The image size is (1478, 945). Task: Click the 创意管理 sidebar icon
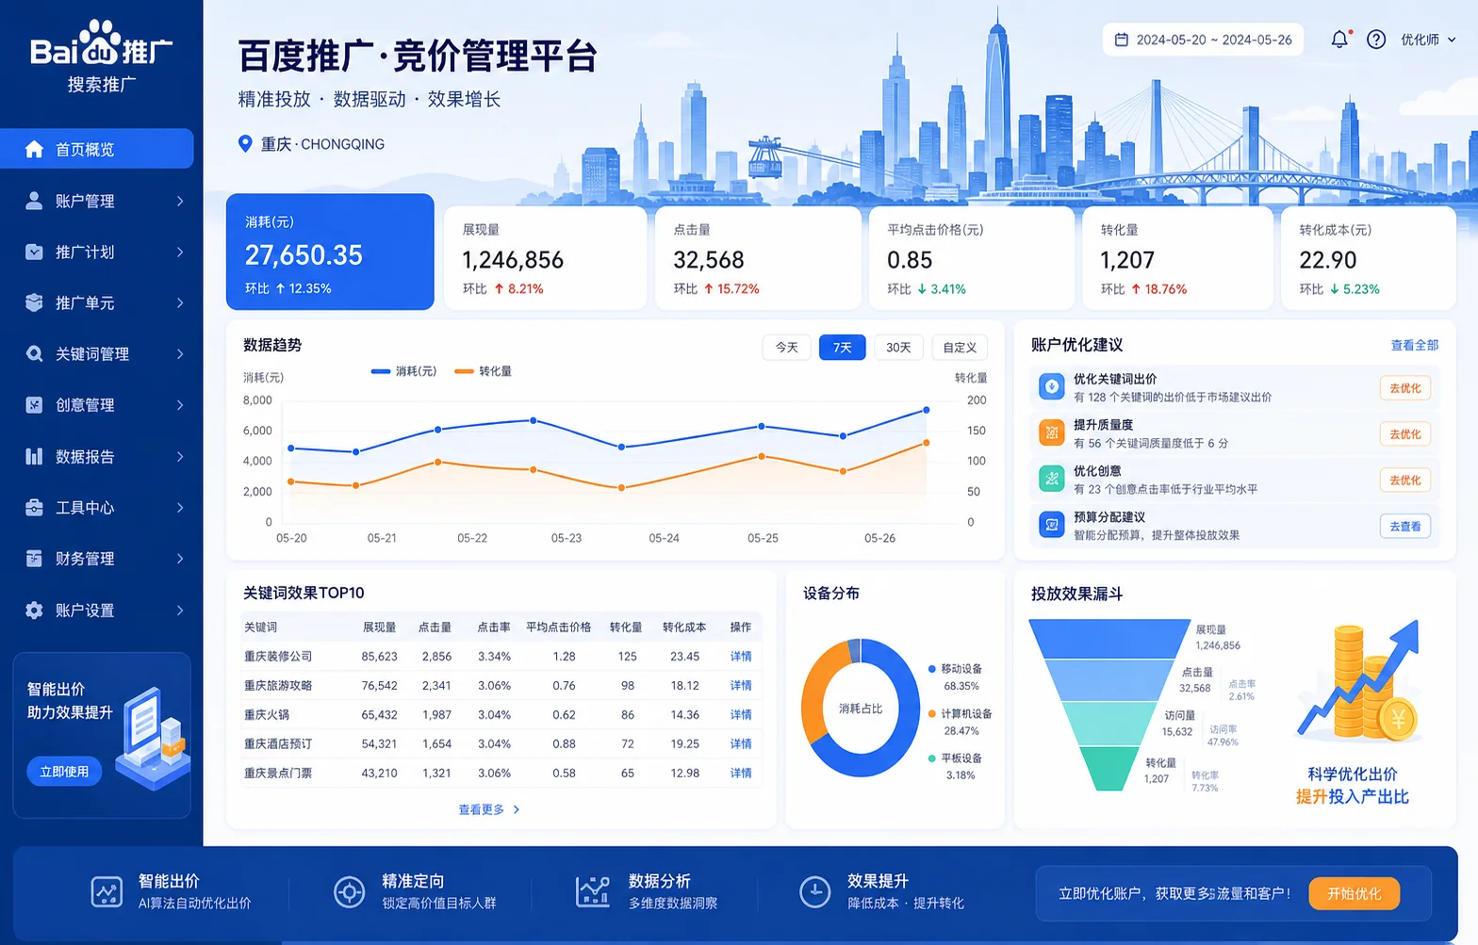pos(34,405)
